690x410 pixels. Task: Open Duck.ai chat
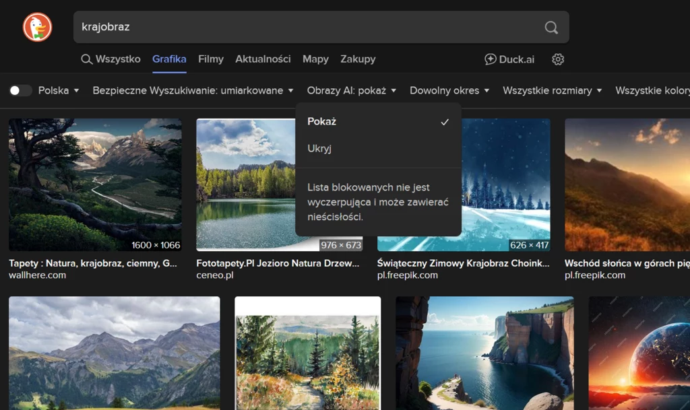(509, 59)
